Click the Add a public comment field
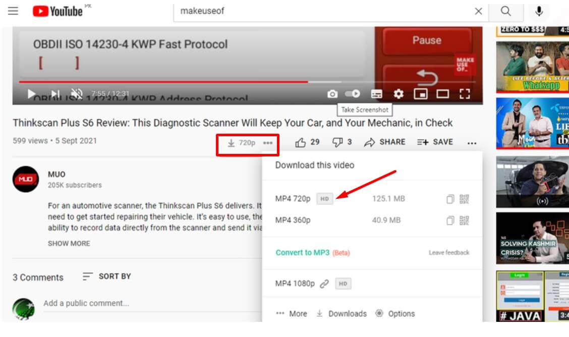 (x=152, y=303)
